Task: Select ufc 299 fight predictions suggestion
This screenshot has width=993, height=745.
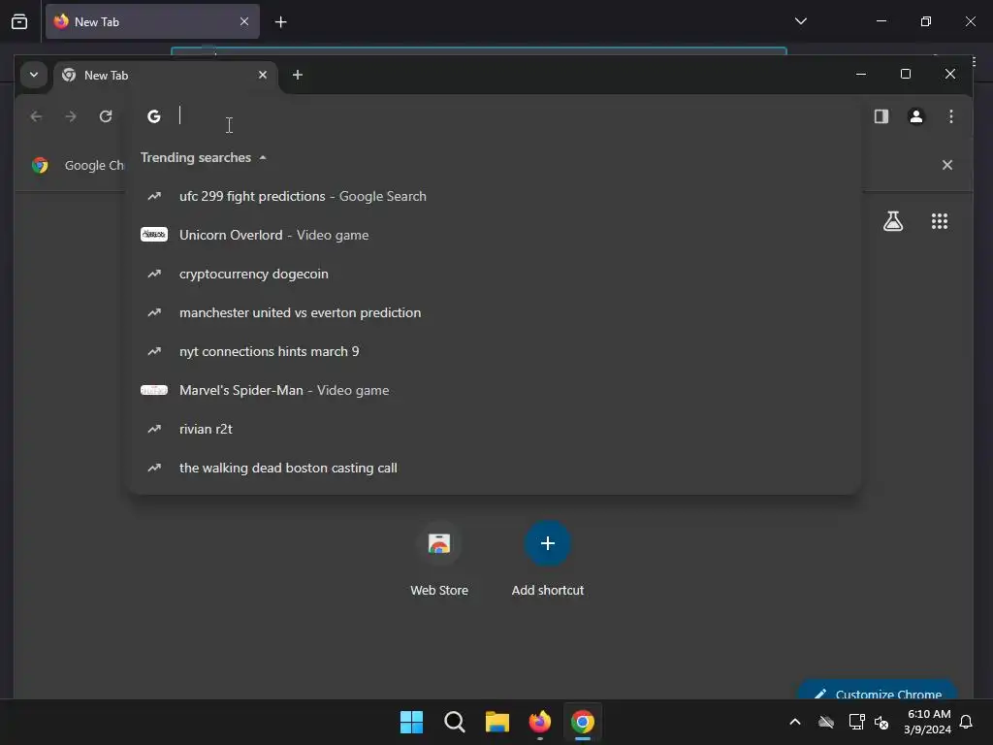Action: pos(494,196)
